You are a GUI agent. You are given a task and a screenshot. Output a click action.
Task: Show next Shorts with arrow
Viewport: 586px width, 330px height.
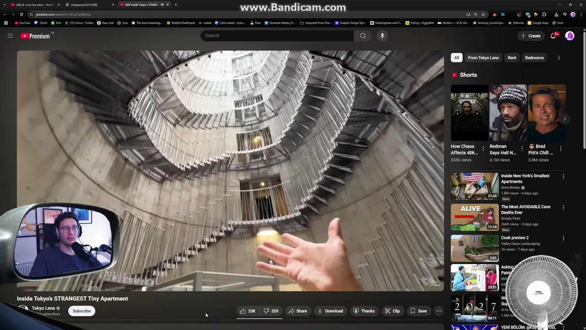pyautogui.click(x=564, y=119)
